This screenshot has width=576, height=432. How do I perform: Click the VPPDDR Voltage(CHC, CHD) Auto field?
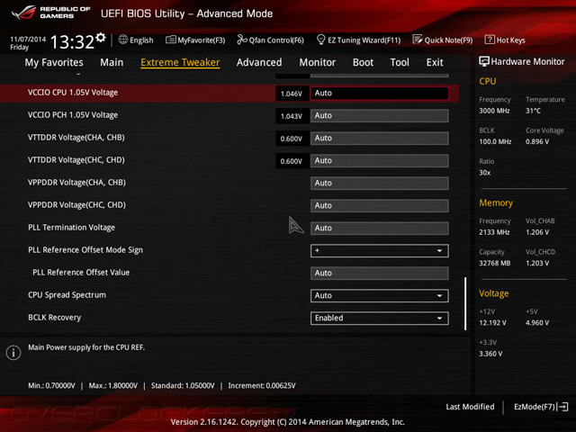point(379,206)
